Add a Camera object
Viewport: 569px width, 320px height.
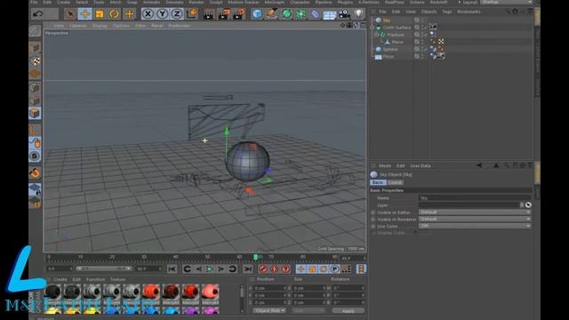pyautogui.click(x=344, y=14)
